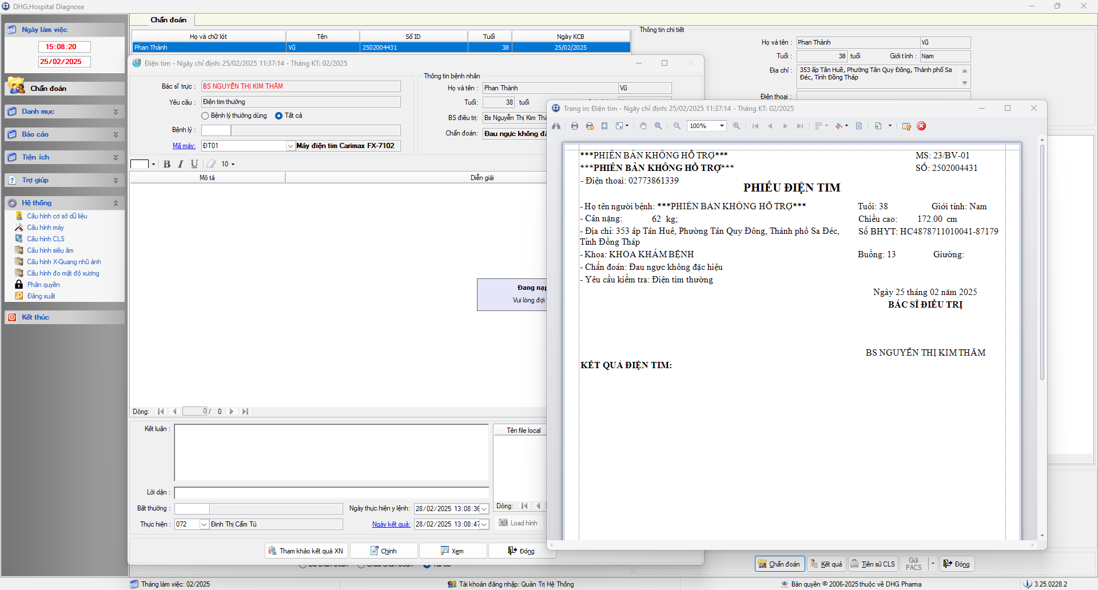Screen dimensions: 1098x590
Task: Toggle Bold in the description editor
Action: [167, 164]
